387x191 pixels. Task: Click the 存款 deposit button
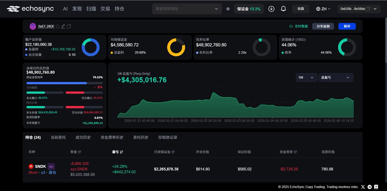(301, 9)
